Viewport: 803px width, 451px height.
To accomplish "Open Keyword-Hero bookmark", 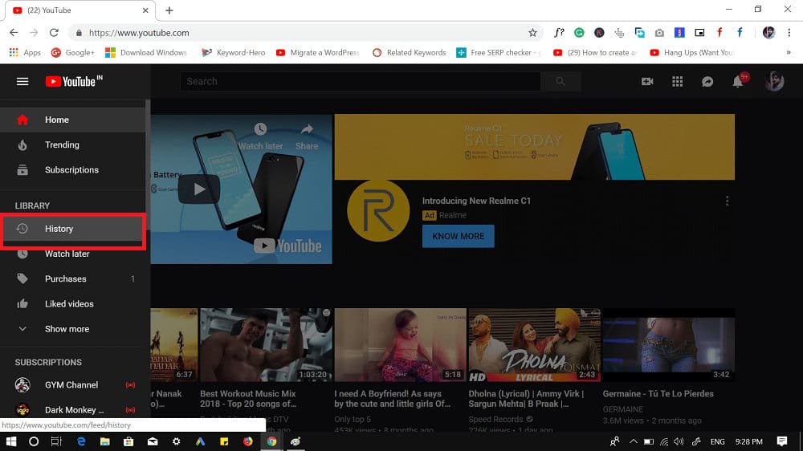I will pyautogui.click(x=234, y=52).
